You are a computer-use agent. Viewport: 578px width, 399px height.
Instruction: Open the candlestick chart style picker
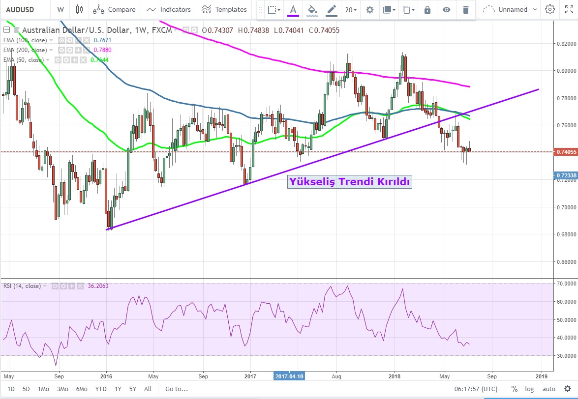click(79, 9)
